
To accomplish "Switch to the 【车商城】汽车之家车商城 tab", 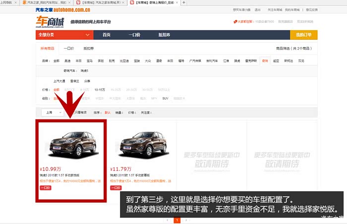I will (x=100, y=2).
